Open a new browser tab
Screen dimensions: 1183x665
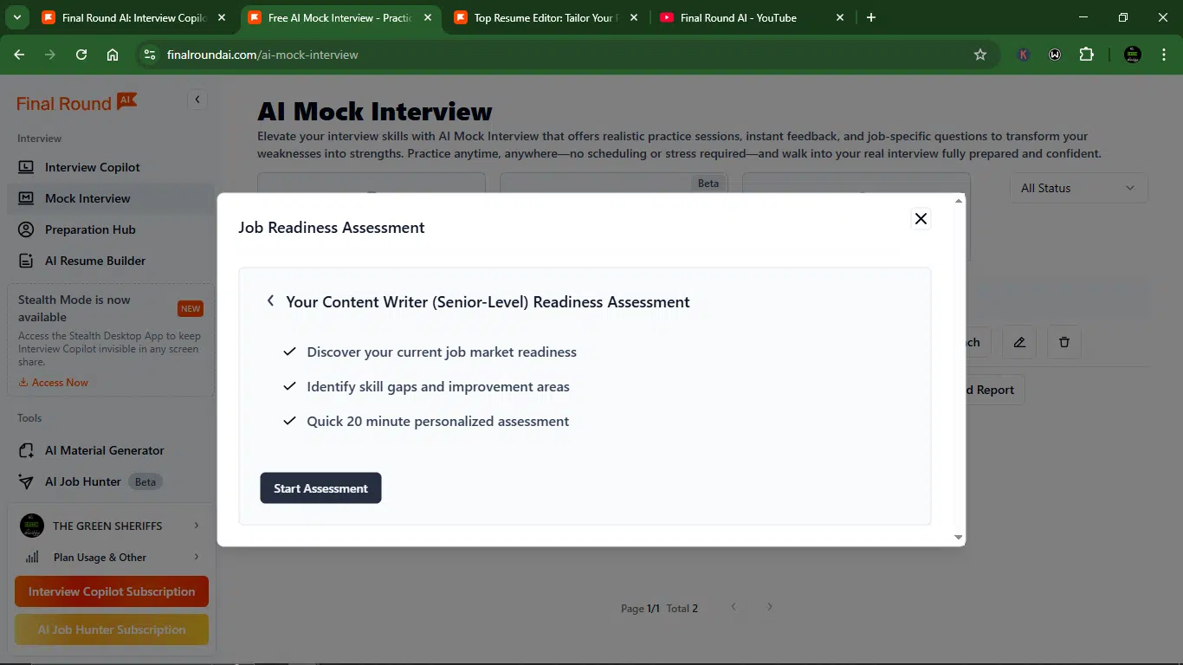871,17
